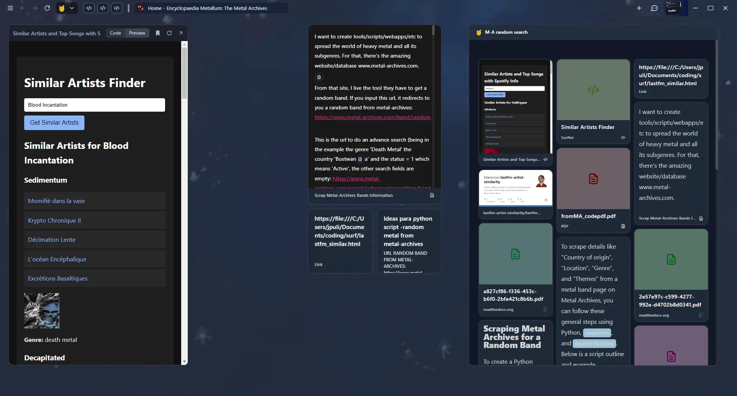Click the M-A random search panel scrollbar
This screenshot has height=396, width=737.
[x=716, y=106]
